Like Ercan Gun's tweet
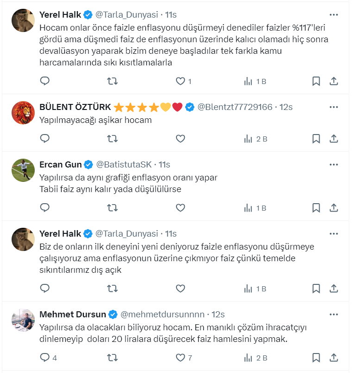 181,207
